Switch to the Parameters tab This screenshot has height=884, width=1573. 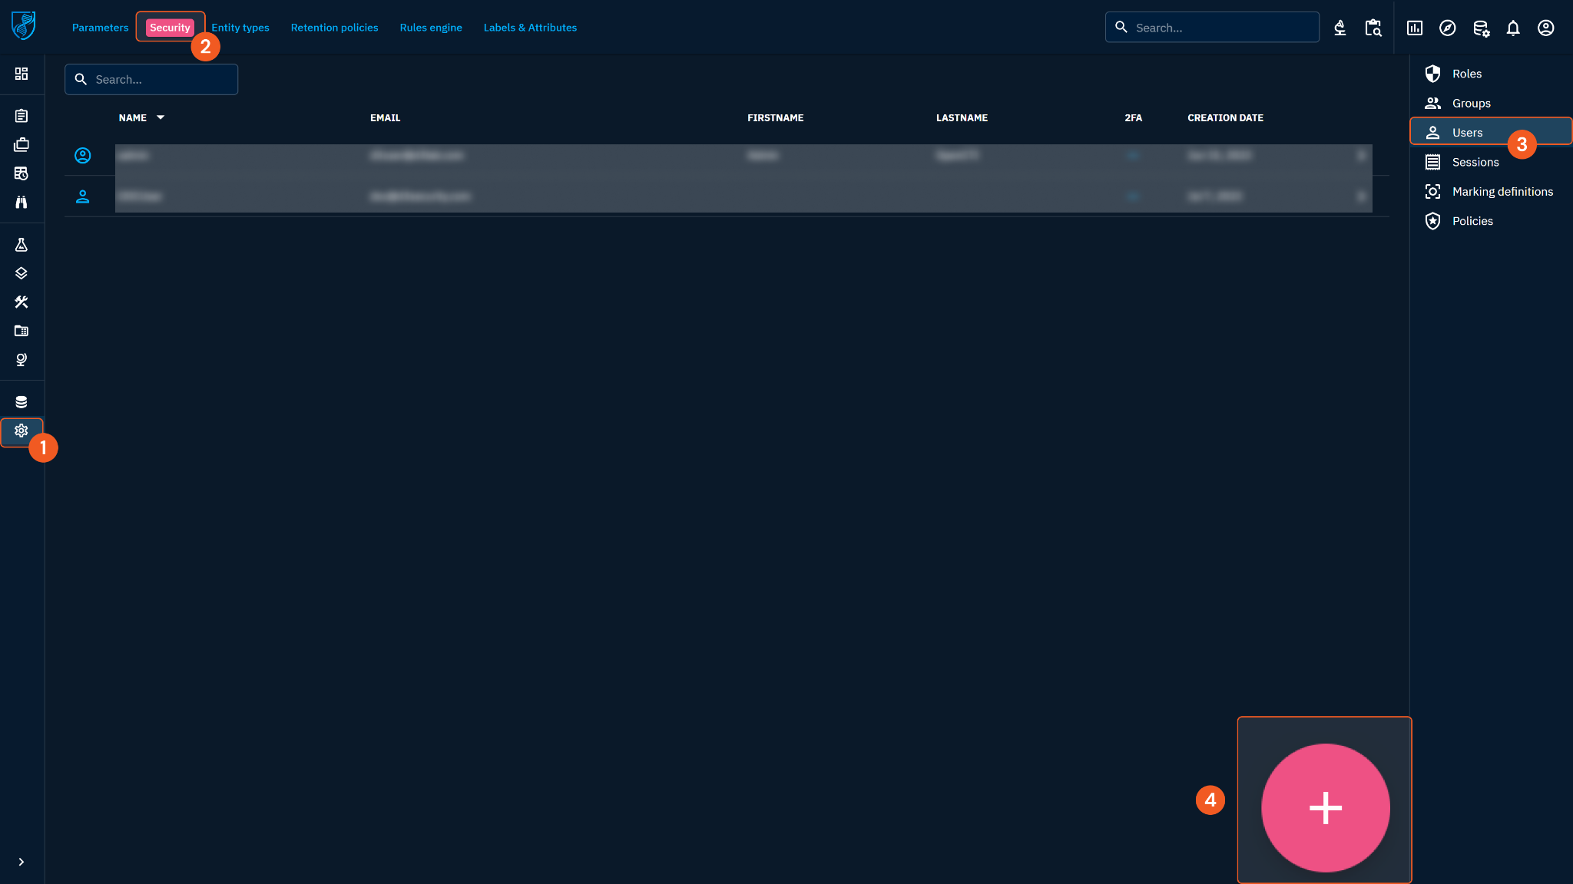coord(100,28)
